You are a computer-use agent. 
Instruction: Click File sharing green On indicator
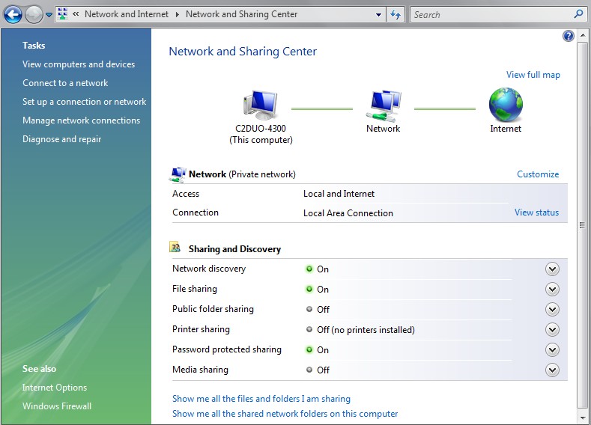pyautogui.click(x=309, y=289)
